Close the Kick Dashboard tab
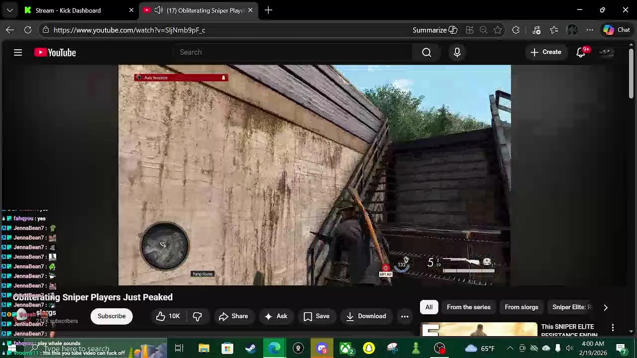This screenshot has height=358, width=637. point(131,10)
